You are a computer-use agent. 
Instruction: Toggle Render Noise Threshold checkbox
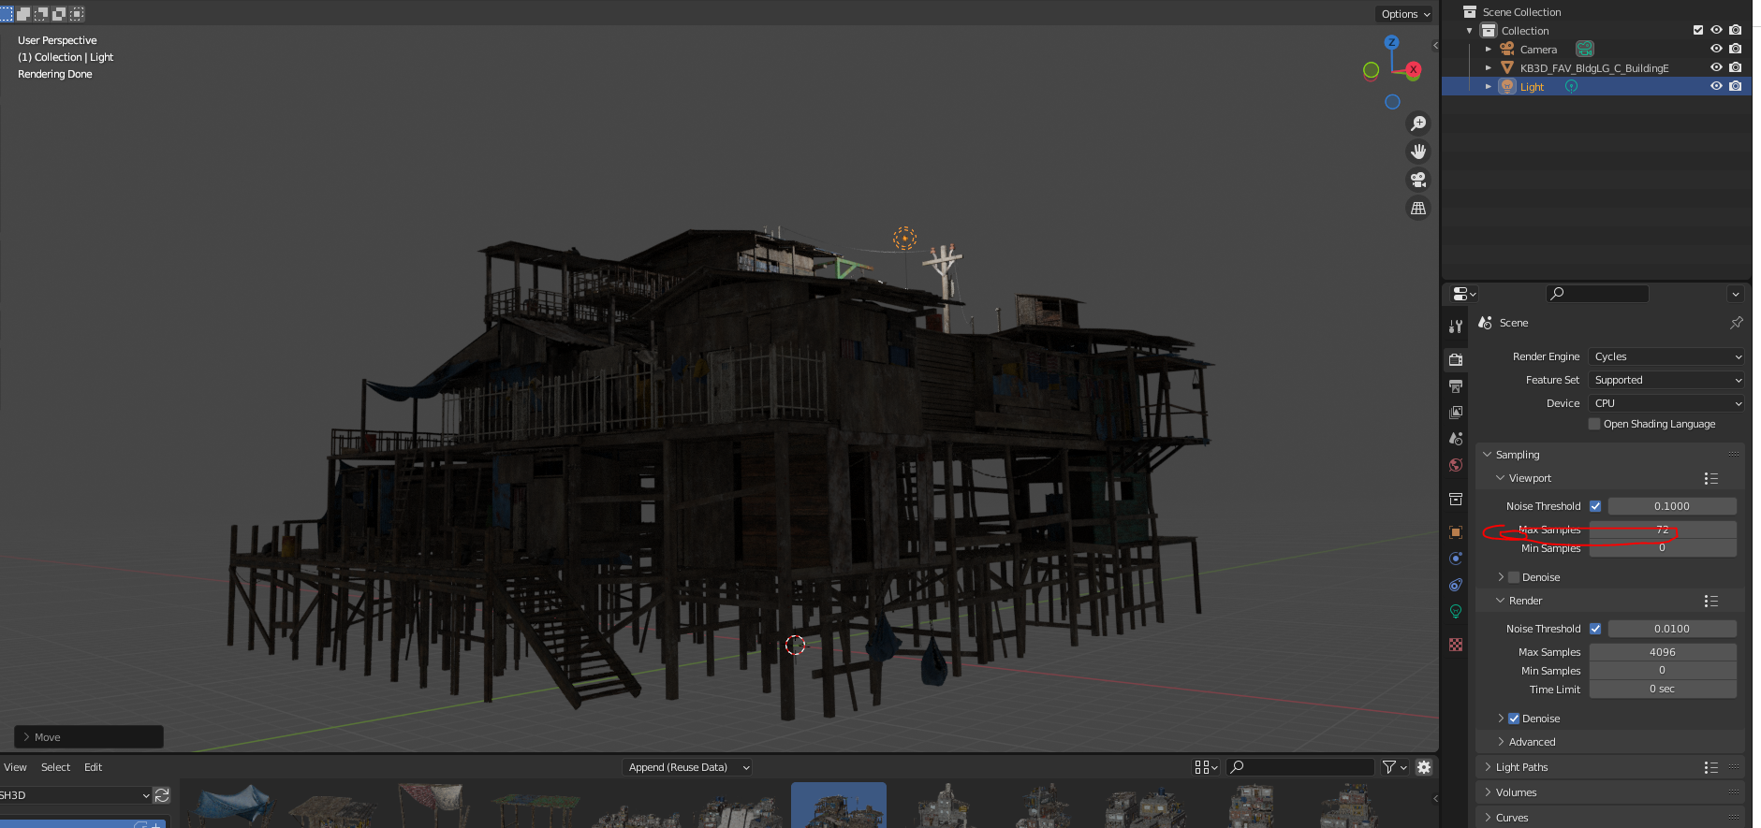click(x=1595, y=629)
